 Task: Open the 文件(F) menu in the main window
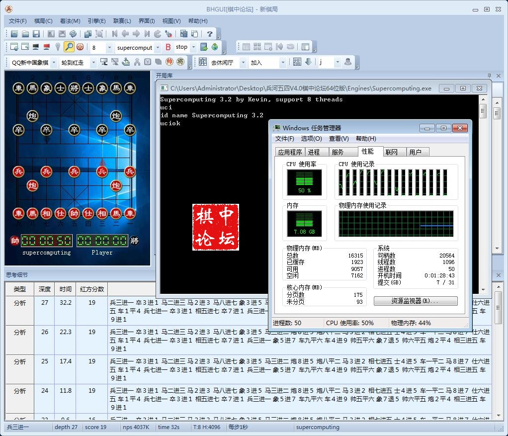pos(17,21)
